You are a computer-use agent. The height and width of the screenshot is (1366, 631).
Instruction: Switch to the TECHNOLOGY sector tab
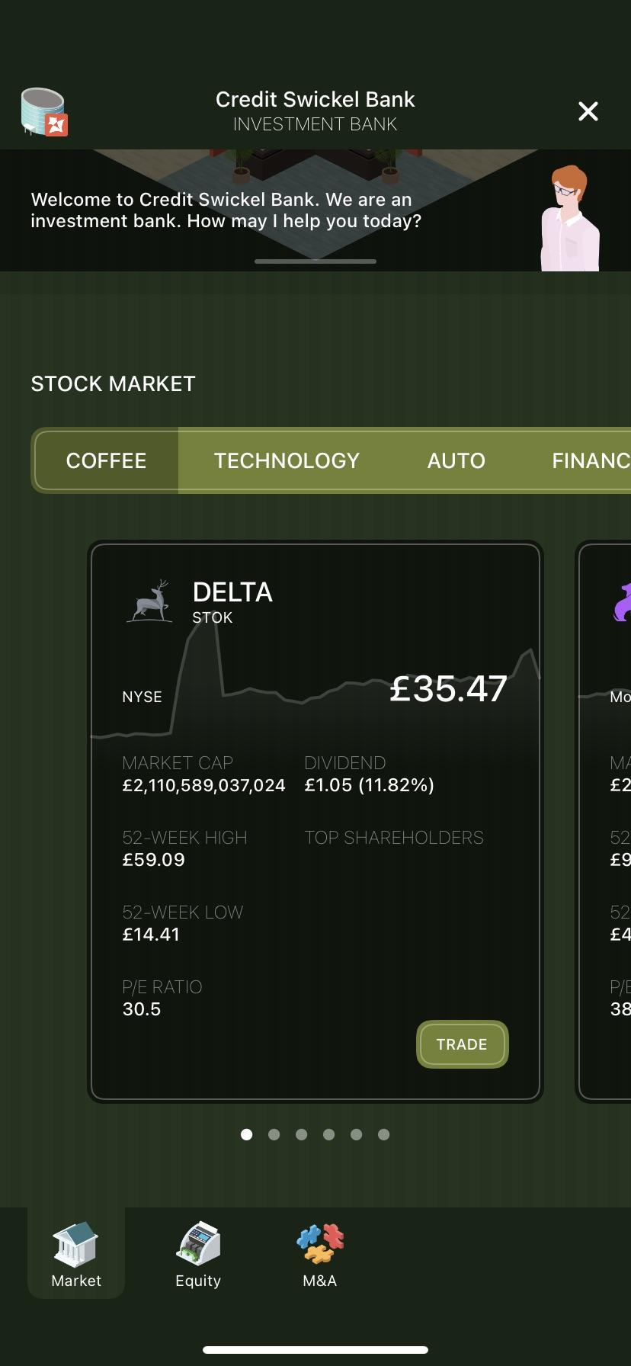287,460
